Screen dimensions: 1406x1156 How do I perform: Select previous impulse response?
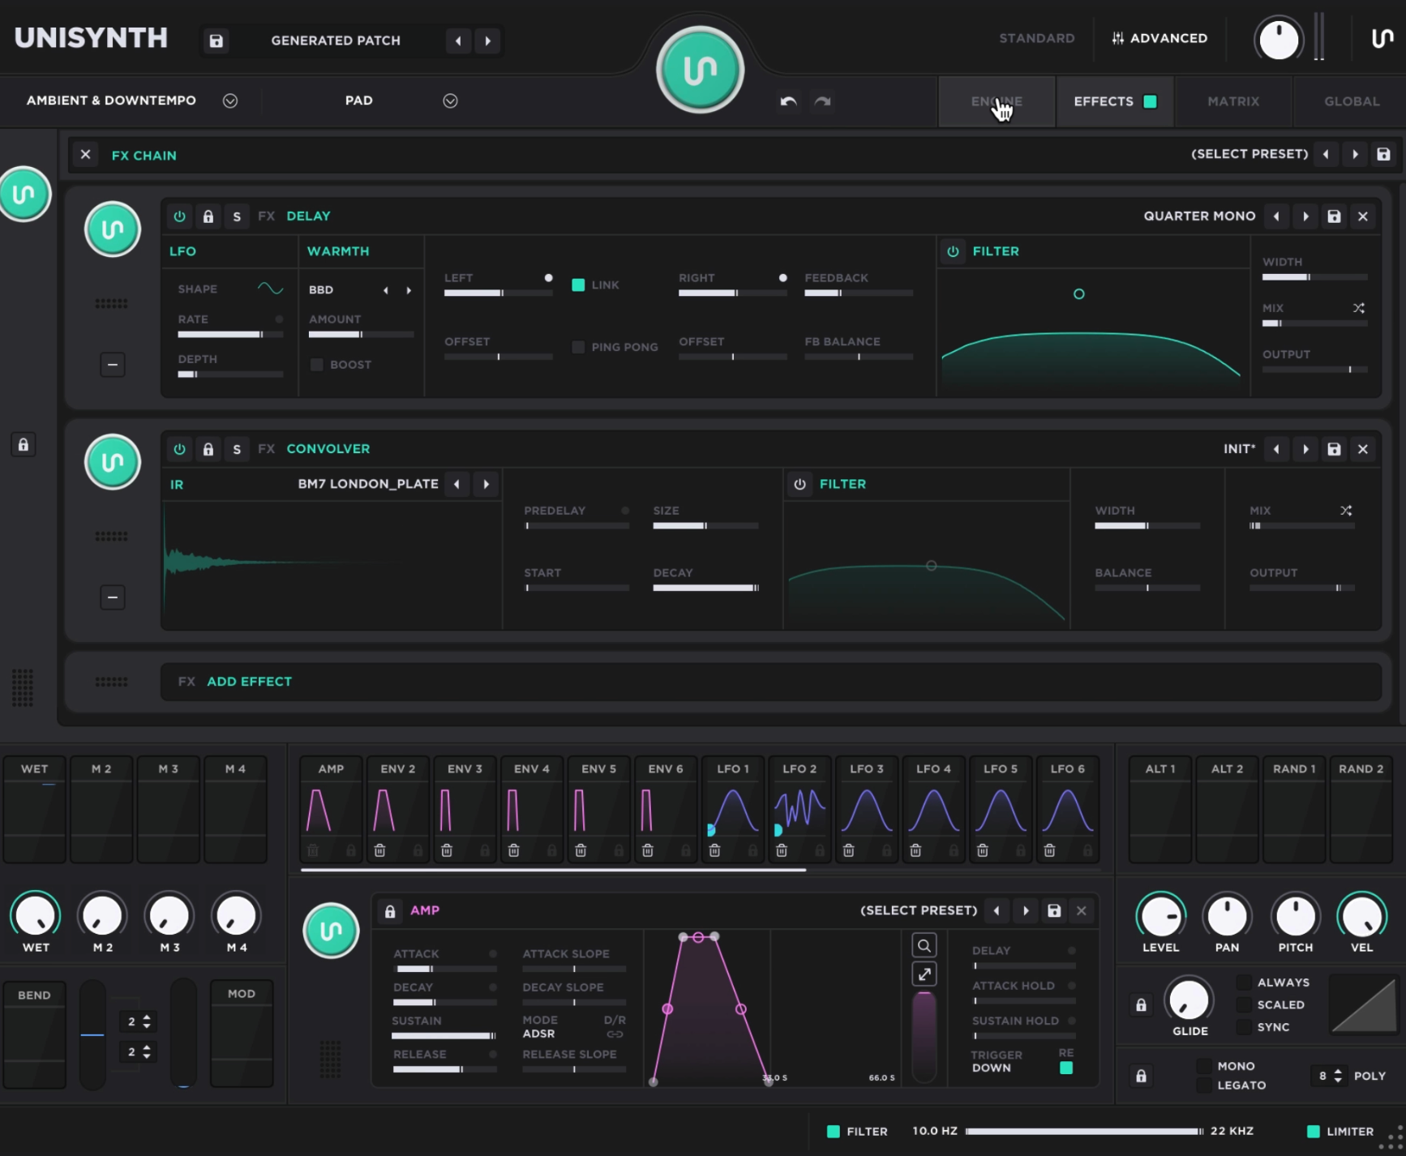click(457, 484)
